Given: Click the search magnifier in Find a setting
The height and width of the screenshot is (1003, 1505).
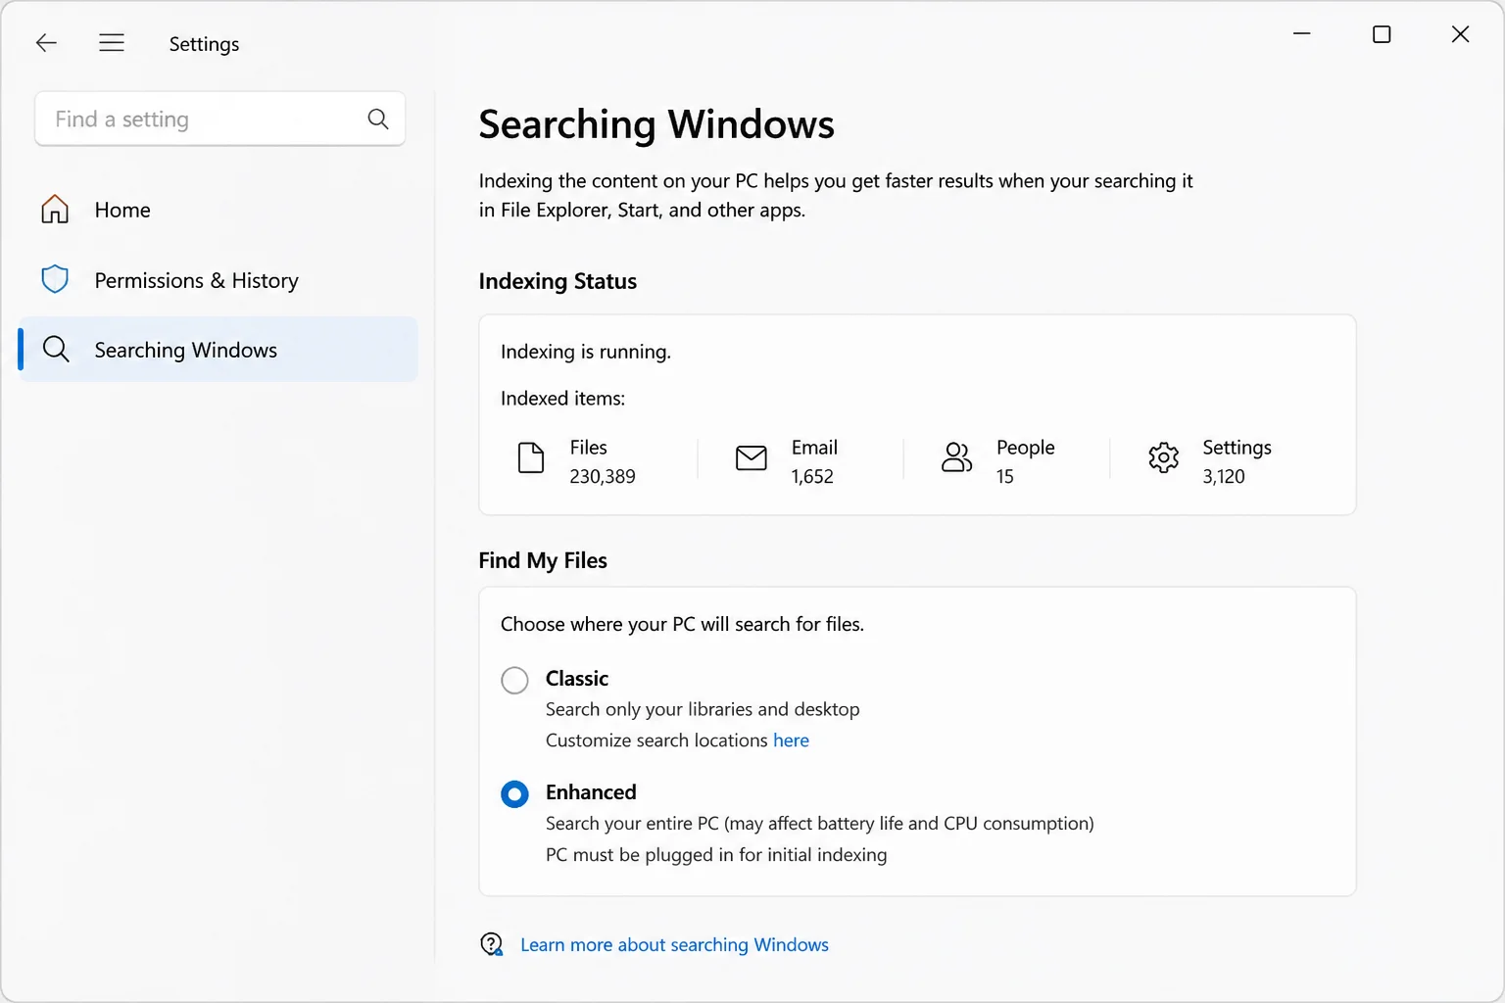Looking at the screenshot, I should pyautogui.click(x=378, y=119).
